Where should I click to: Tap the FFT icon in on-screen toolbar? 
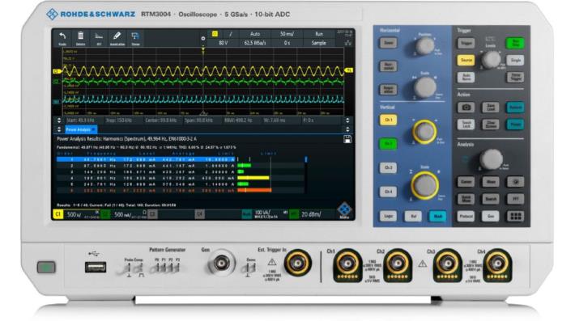[99, 38]
